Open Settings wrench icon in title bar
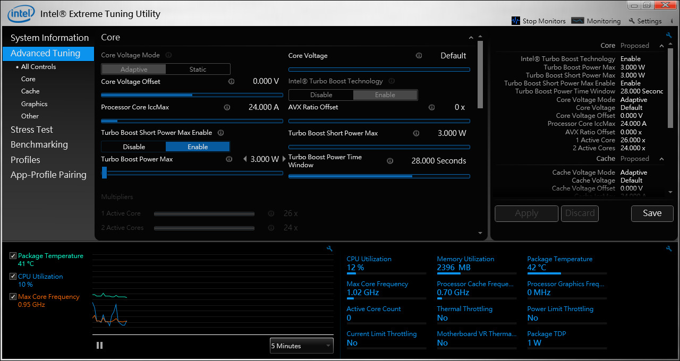680x361 pixels. (632, 21)
